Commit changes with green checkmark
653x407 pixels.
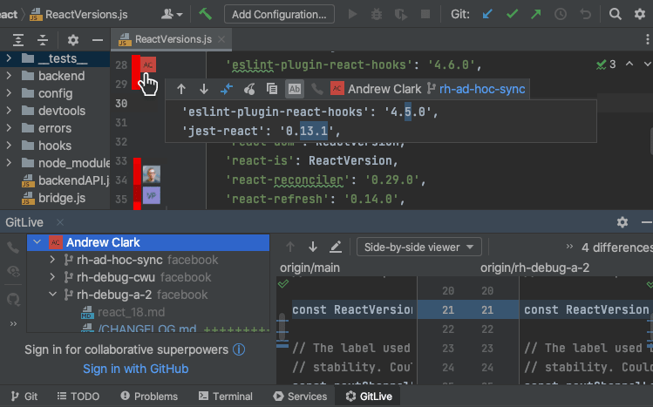point(512,14)
